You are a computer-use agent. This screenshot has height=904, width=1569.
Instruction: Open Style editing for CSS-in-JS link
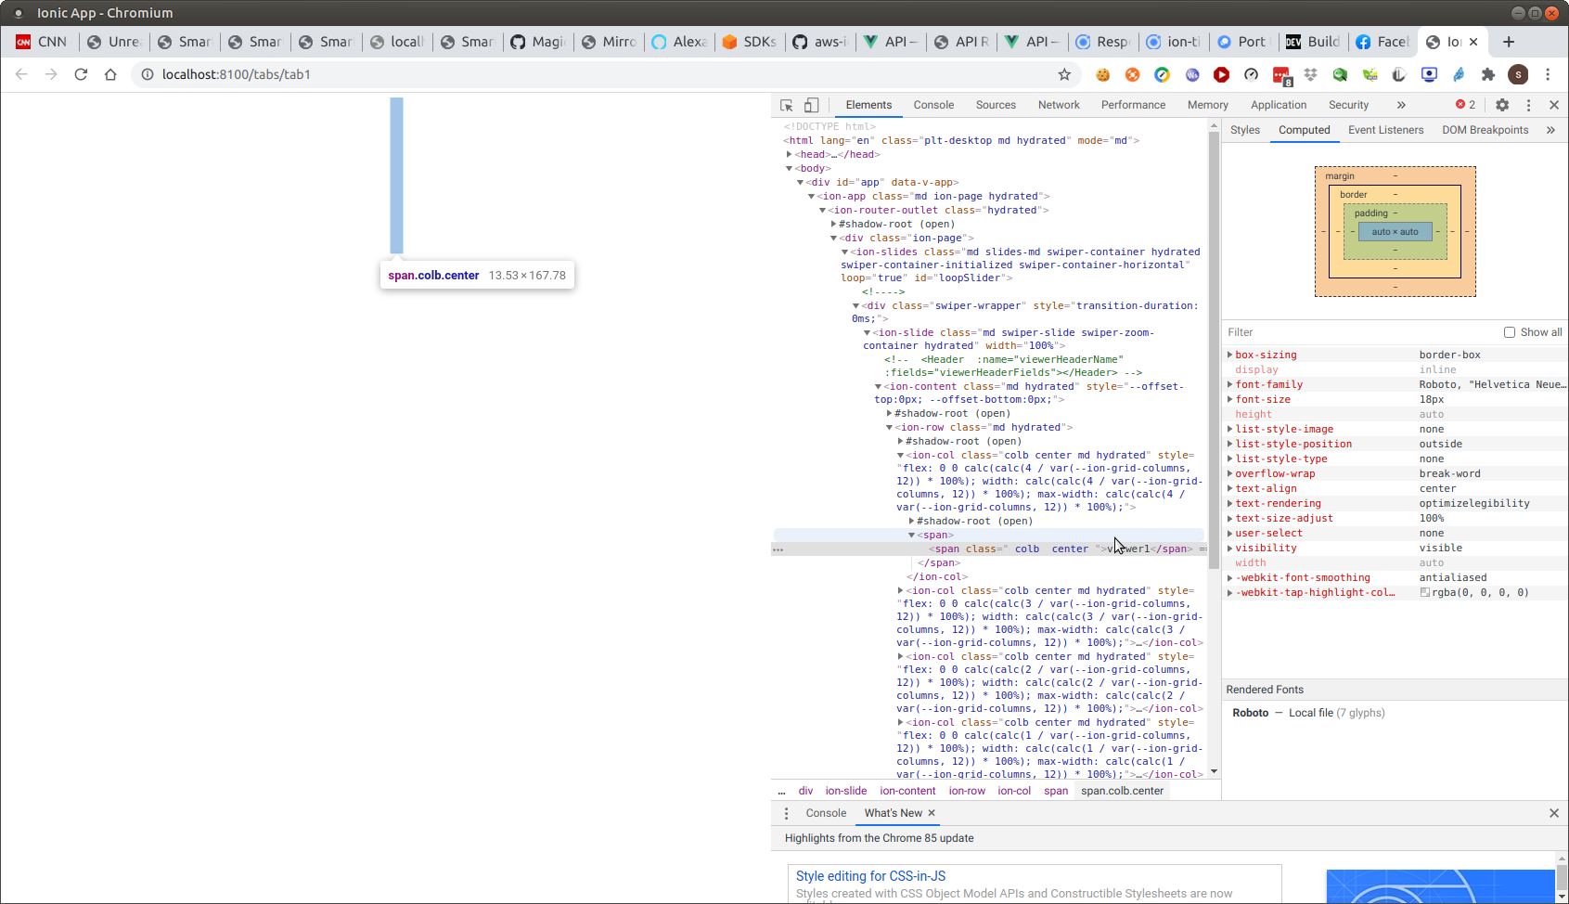click(870, 876)
